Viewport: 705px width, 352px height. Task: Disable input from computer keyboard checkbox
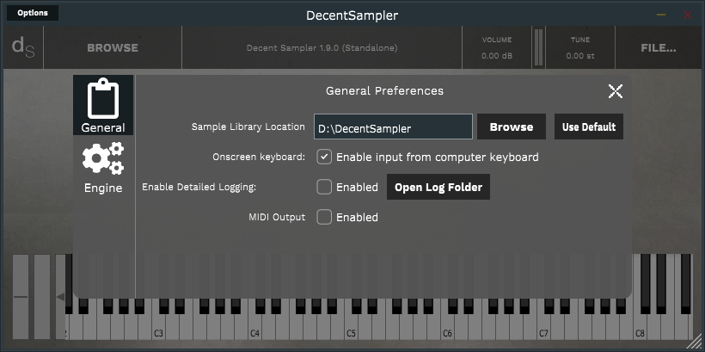point(324,157)
